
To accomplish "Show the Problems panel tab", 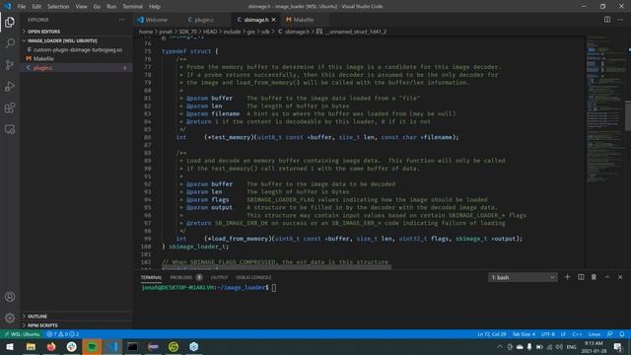I will [181, 277].
